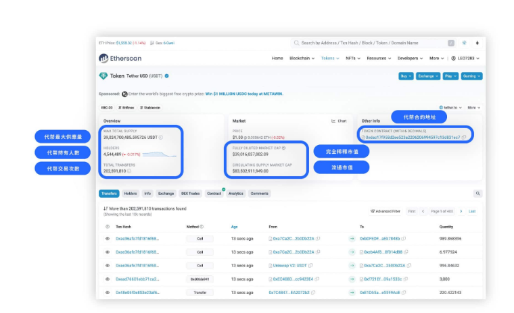
Task: Click the help icon in Method column header
Action: pyautogui.click(x=202, y=227)
